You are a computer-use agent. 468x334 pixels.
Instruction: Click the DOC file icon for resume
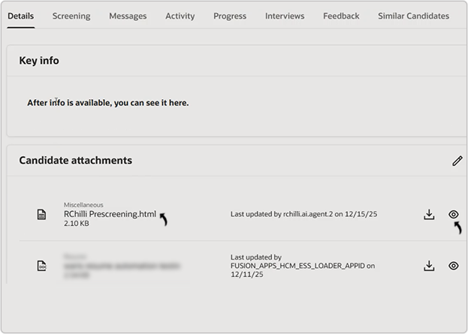42,266
